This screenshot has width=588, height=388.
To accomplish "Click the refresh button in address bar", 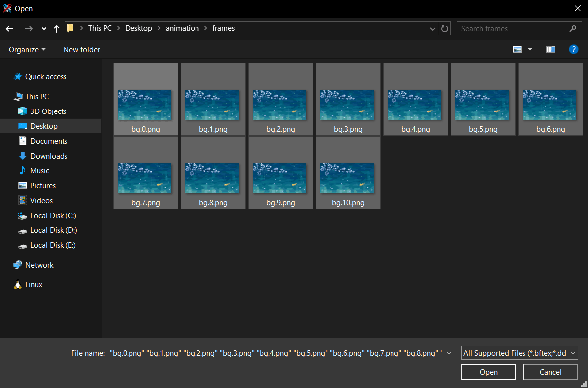I will point(444,29).
